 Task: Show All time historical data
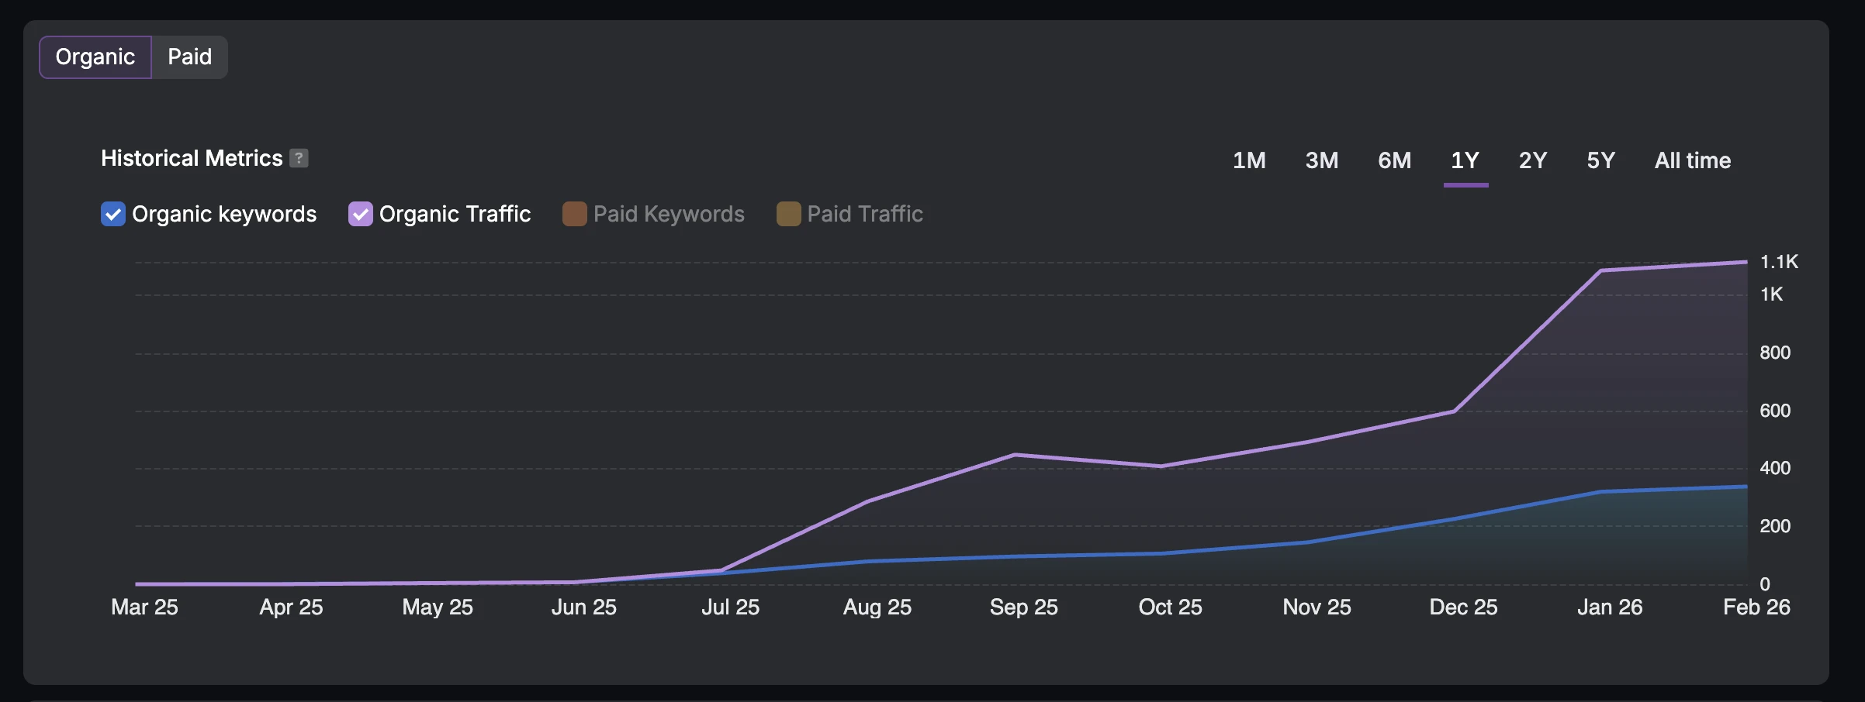coord(1692,160)
